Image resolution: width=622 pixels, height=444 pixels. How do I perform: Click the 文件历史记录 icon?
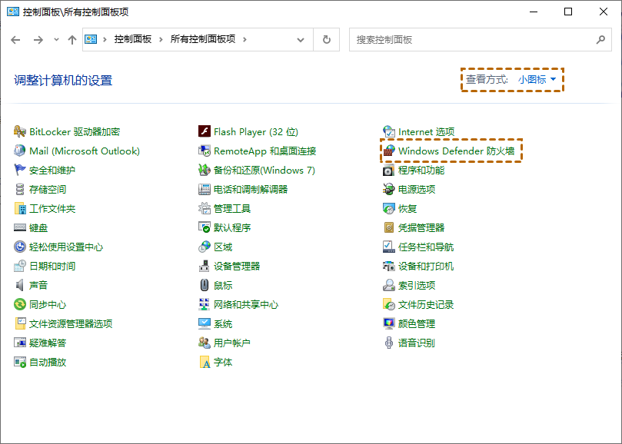tap(389, 304)
